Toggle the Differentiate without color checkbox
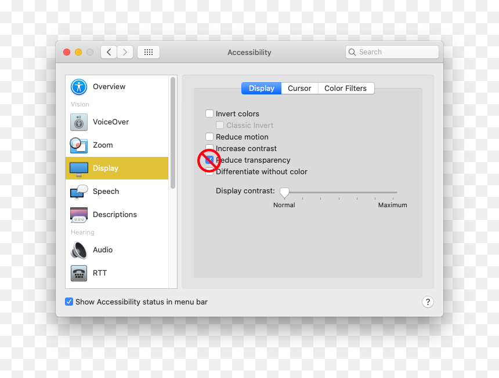499x378 pixels. [209, 172]
